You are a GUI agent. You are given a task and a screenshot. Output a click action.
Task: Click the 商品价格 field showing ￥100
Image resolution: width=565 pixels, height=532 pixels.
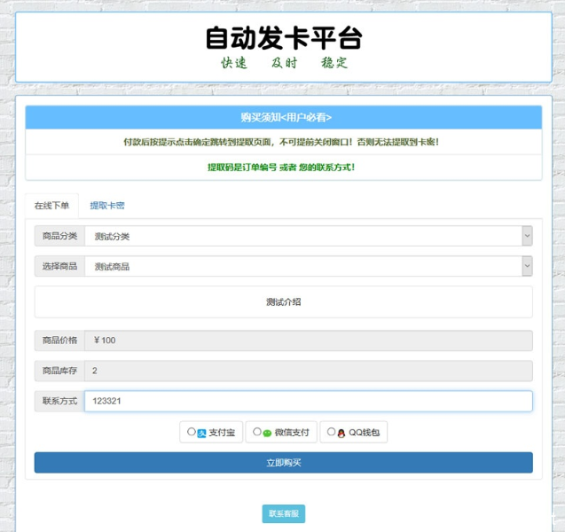click(308, 340)
